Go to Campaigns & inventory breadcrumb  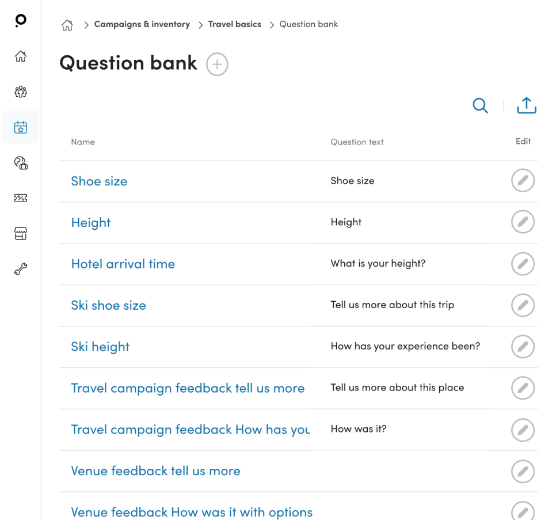(142, 24)
